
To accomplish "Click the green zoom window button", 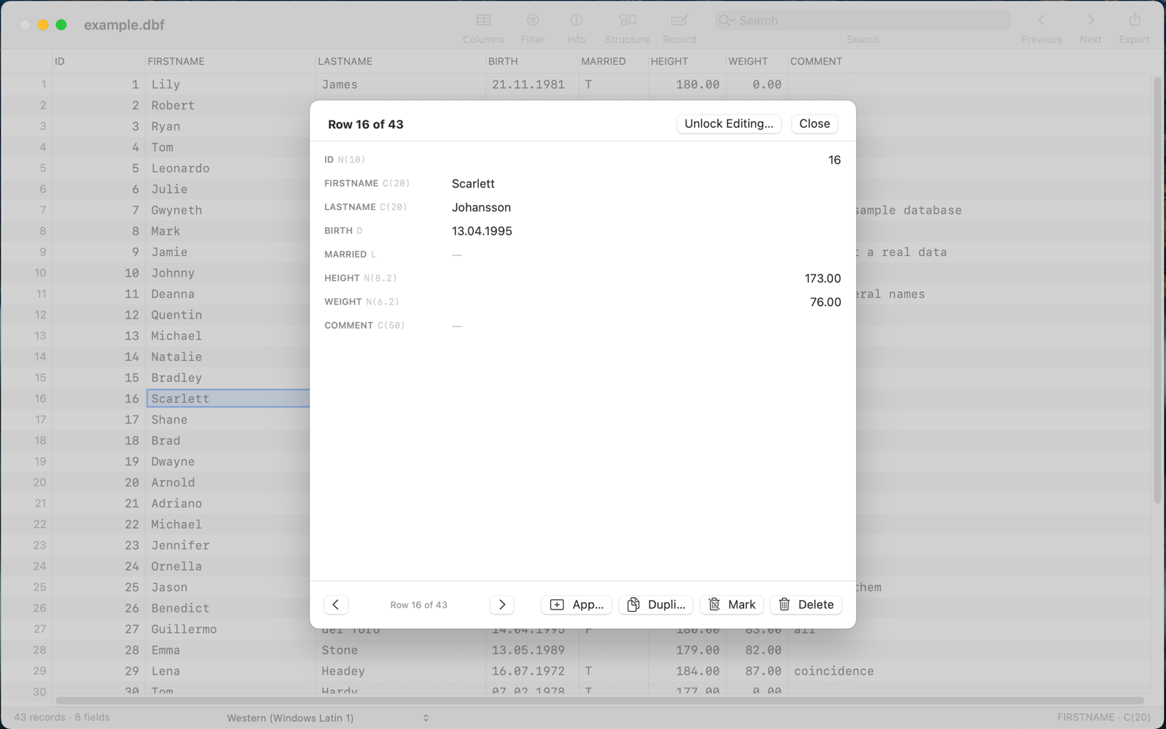I will tap(61, 25).
